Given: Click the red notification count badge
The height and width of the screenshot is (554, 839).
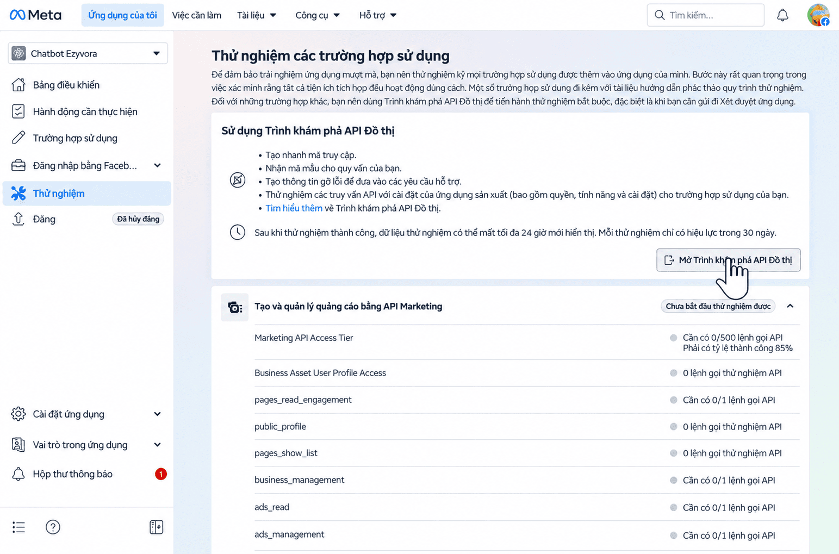Looking at the screenshot, I should click(161, 474).
